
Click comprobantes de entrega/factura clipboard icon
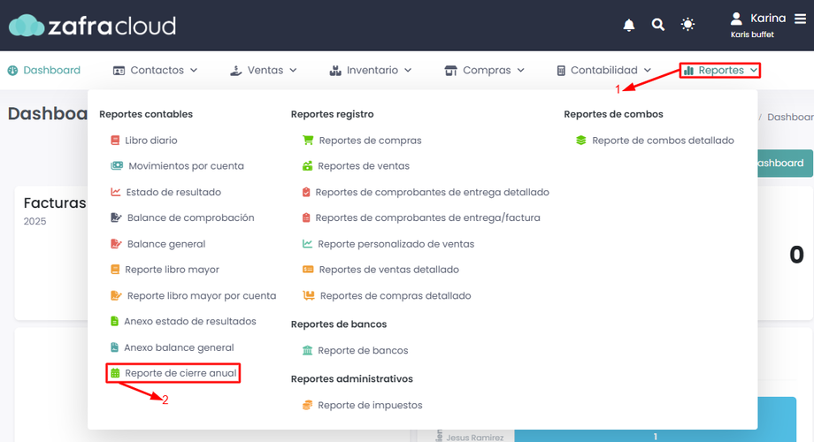pyautogui.click(x=306, y=217)
